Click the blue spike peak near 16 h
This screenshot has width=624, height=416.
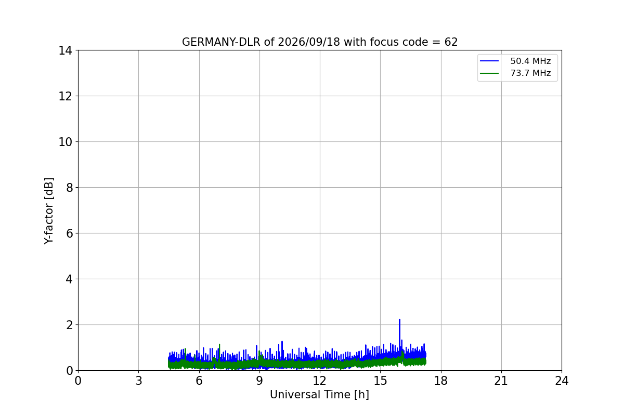click(399, 320)
